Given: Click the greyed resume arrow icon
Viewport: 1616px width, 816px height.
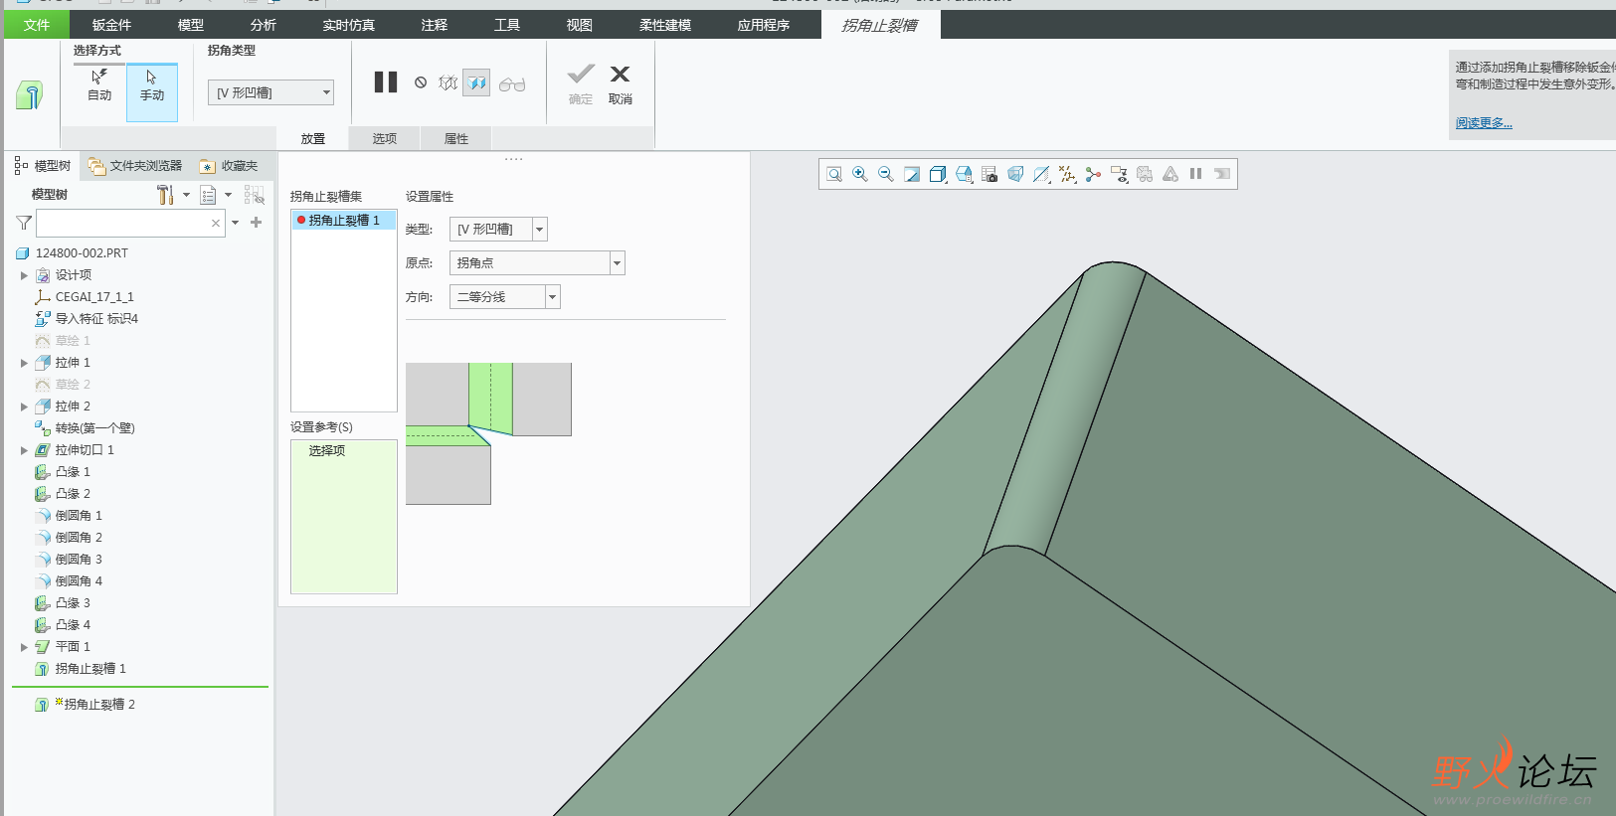Looking at the screenshot, I should pos(1222,174).
